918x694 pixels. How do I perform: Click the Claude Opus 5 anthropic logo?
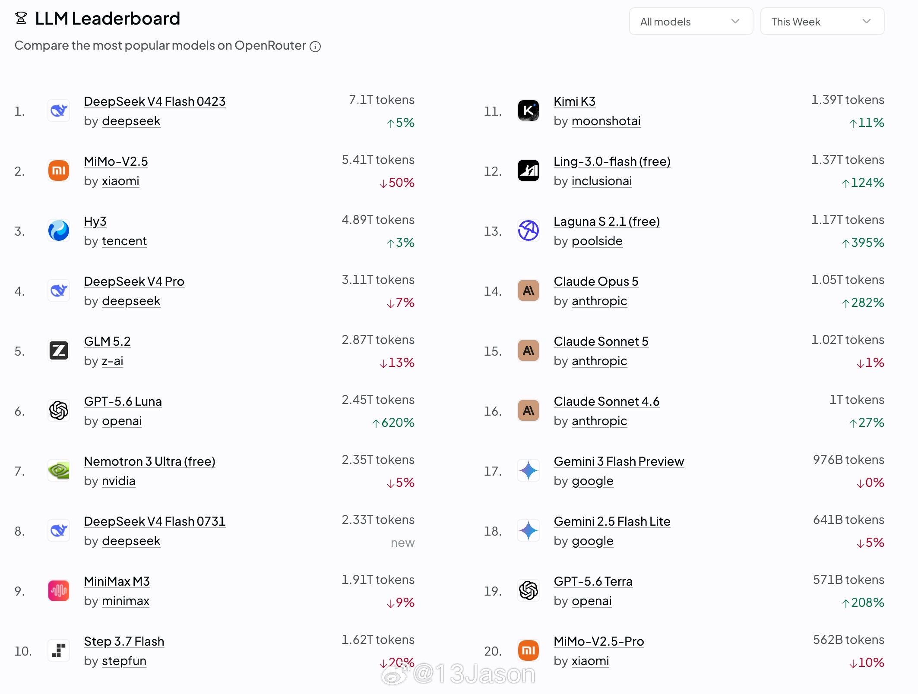[528, 290]
